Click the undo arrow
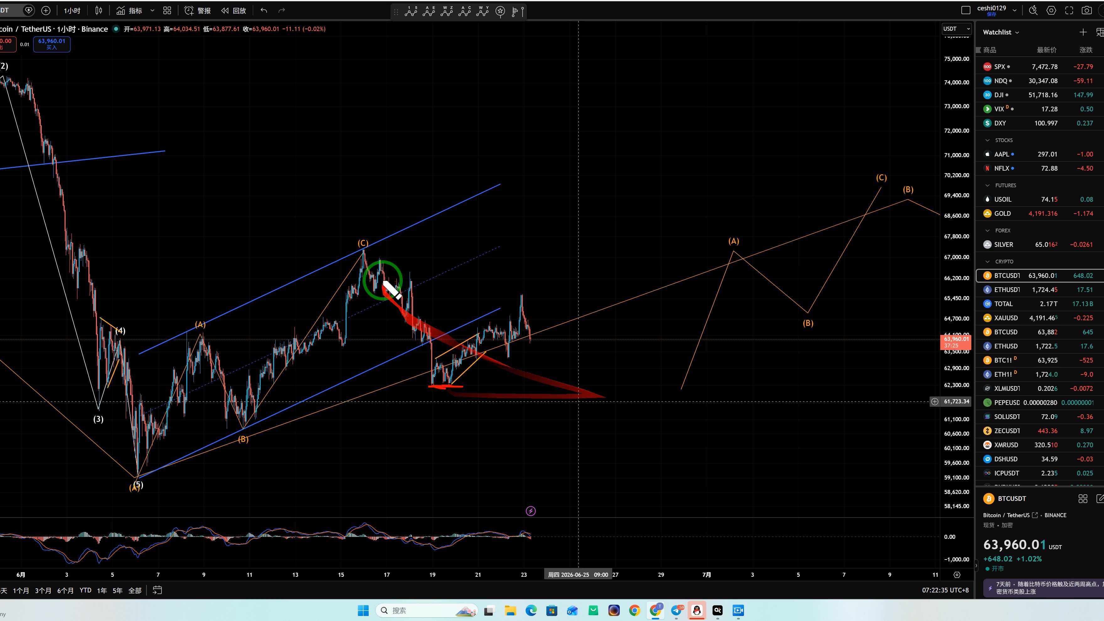Screen dimensions: 1104x621 click(264, 11)
